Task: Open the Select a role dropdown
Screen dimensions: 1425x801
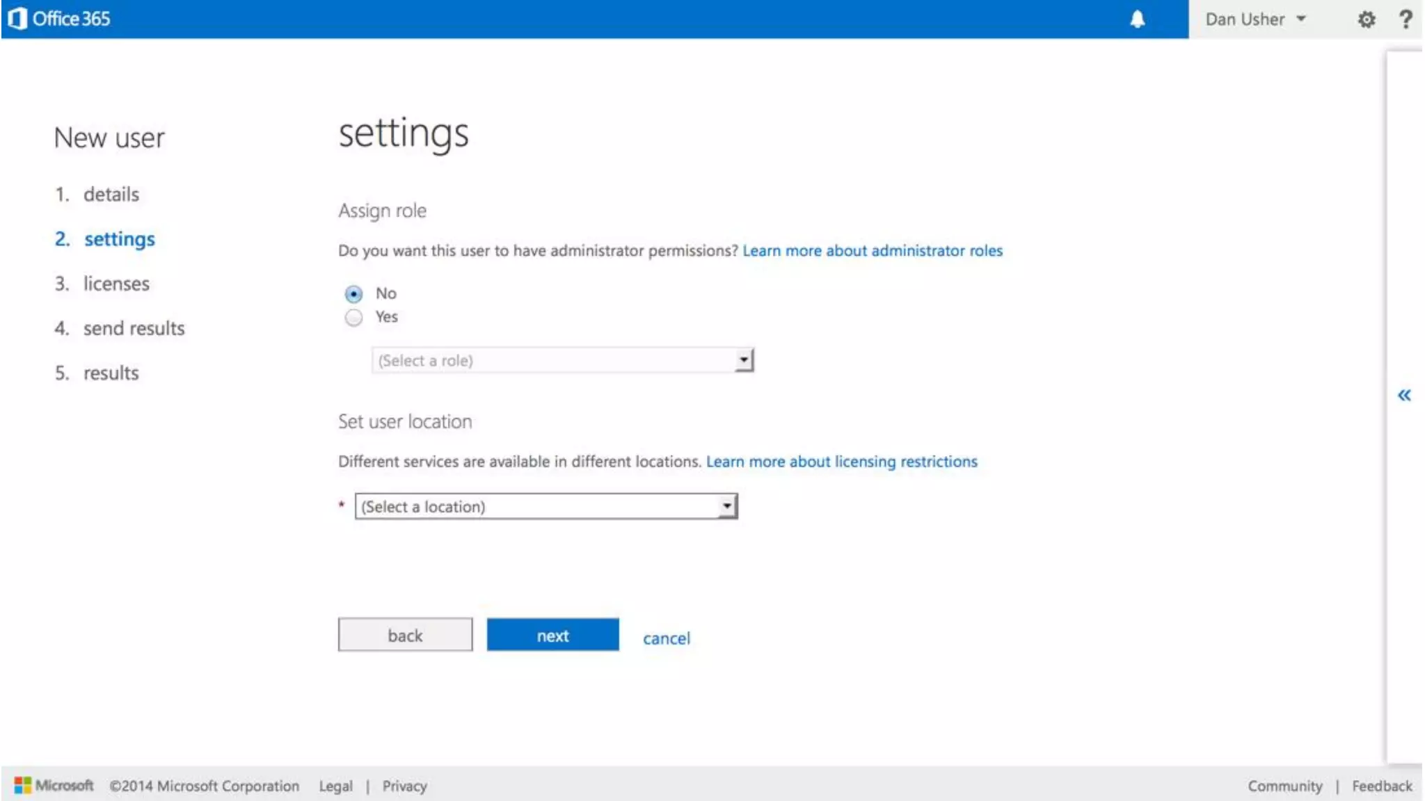Action: [562, 360]
